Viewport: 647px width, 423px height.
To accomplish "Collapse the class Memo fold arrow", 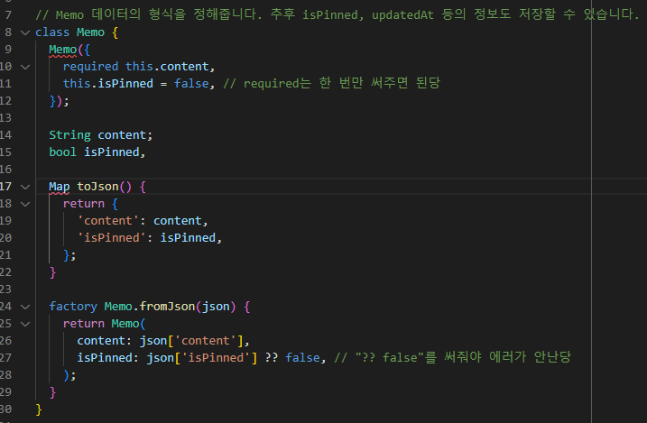I will pos(25,32).
